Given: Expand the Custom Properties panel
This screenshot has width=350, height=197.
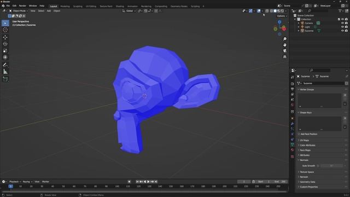Looking at the screenshot, I should (308, 187).
